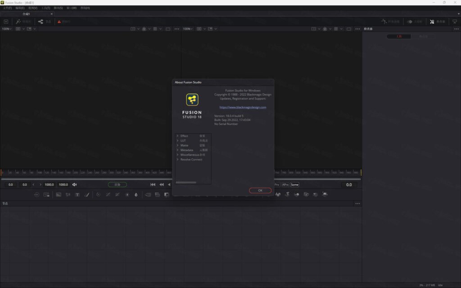The width and height of the screenshot is (461, 288).
Task: Open left viewer 100% zoom dropdown
Action: [6, 29]
